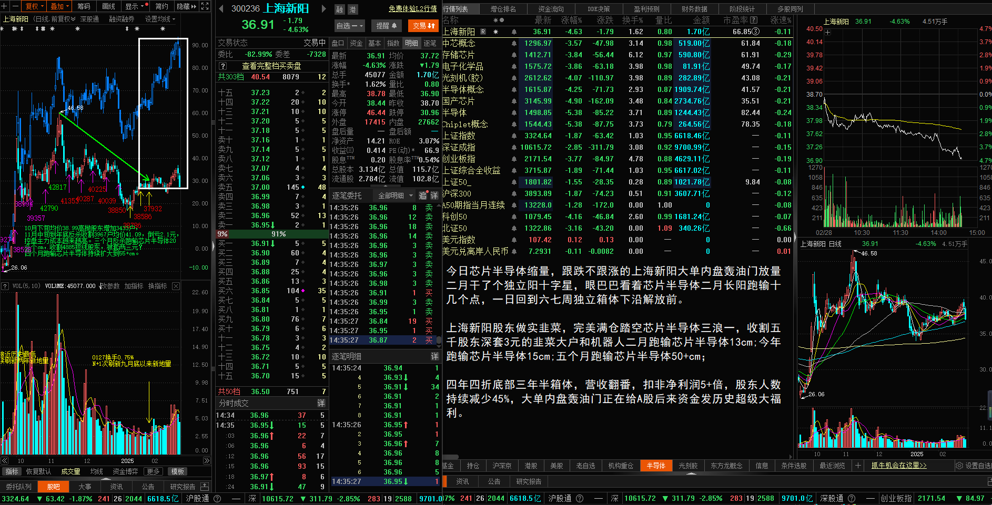Go to next stock with right arrow
992x505 pixels.
pos(324,8)
